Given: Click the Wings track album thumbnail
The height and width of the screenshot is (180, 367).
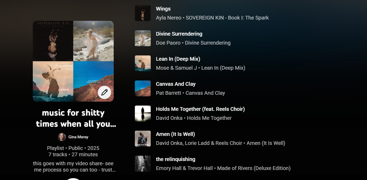Looking at the screenshot, I should click(143, 13).
